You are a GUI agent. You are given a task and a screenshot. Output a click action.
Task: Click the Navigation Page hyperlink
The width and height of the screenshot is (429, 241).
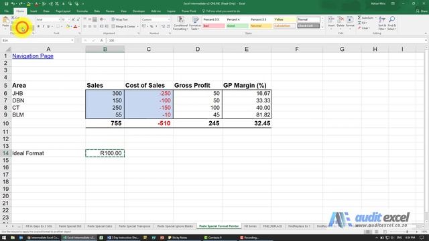[33, 56]
